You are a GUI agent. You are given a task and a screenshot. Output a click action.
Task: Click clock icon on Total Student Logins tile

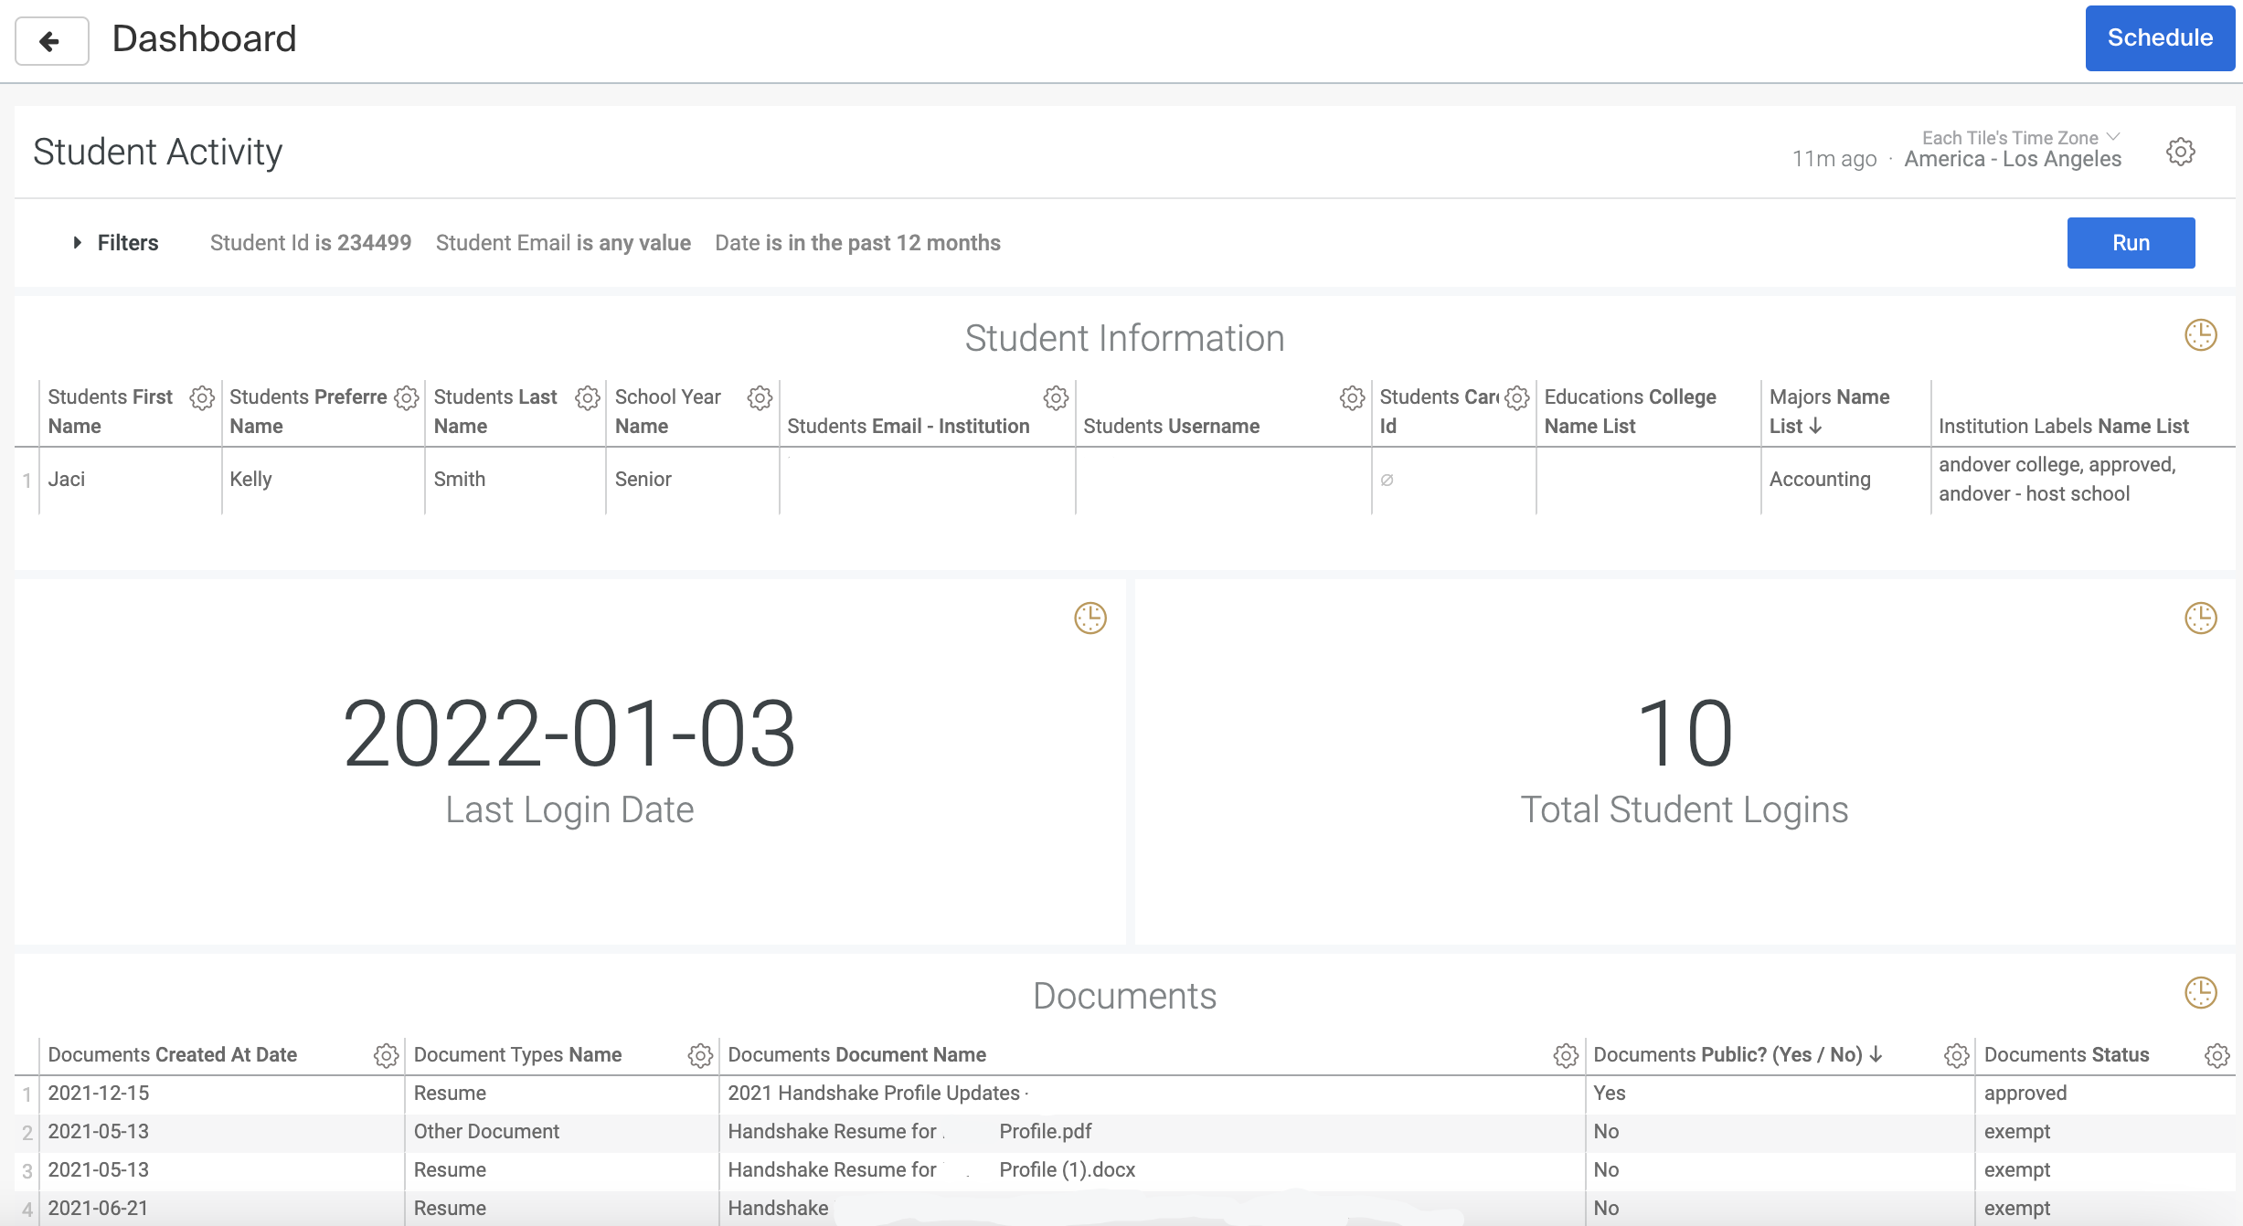[x=2201, y=618]
